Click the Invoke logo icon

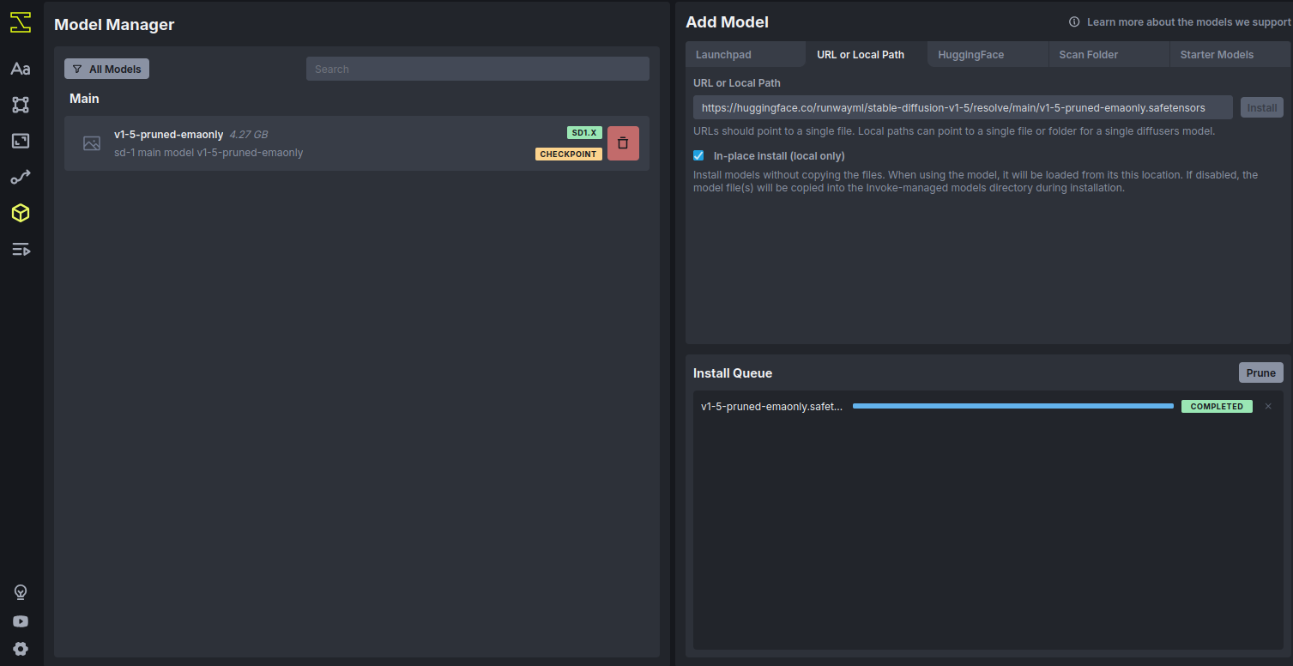21,23
